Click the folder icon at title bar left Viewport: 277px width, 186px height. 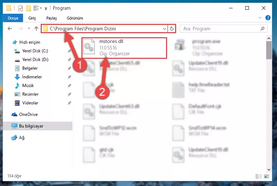[9, 8]
